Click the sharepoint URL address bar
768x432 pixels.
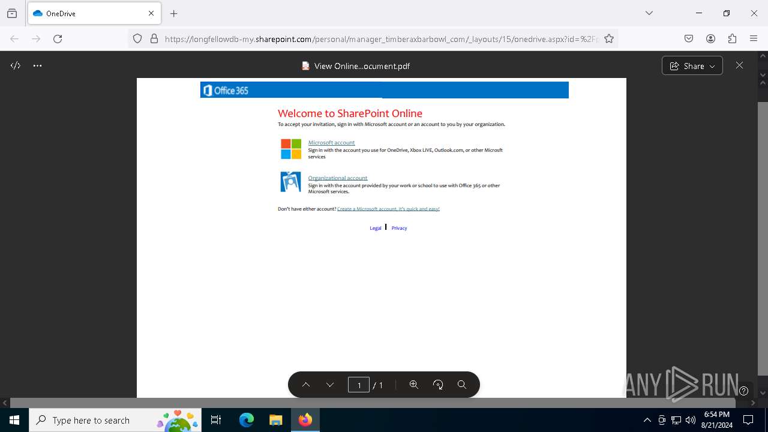coord(382,39)
